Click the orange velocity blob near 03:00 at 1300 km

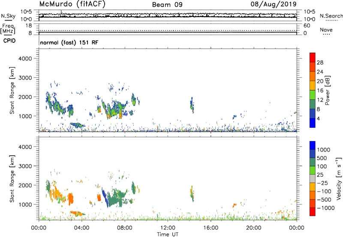coord(71,198)
